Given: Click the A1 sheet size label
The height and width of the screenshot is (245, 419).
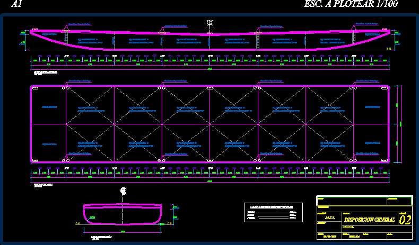Looking at the screenshot, I should coord(16,5).
